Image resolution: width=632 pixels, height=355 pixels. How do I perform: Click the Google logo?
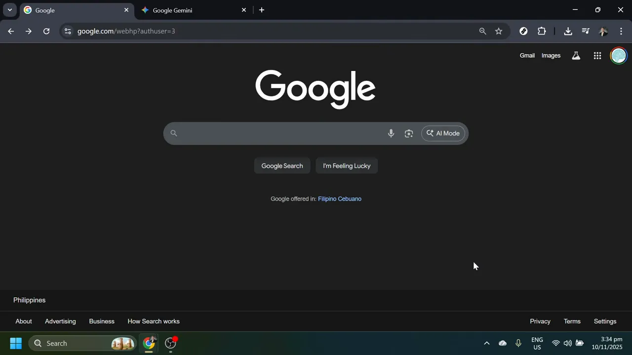pos(316,89)
